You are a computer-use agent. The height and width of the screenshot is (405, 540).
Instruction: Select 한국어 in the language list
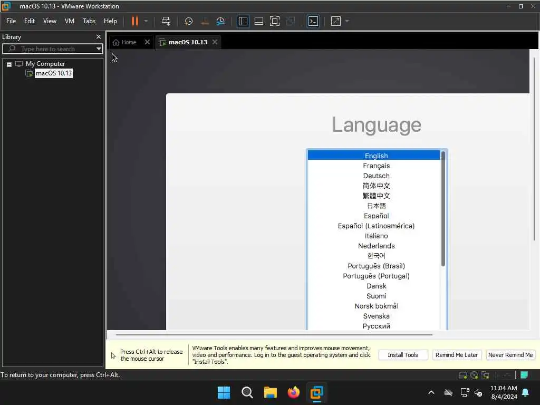coord(374,256)
